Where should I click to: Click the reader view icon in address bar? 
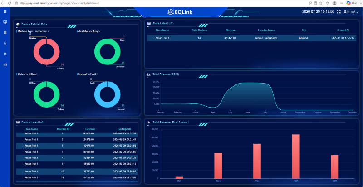[315, 3]
